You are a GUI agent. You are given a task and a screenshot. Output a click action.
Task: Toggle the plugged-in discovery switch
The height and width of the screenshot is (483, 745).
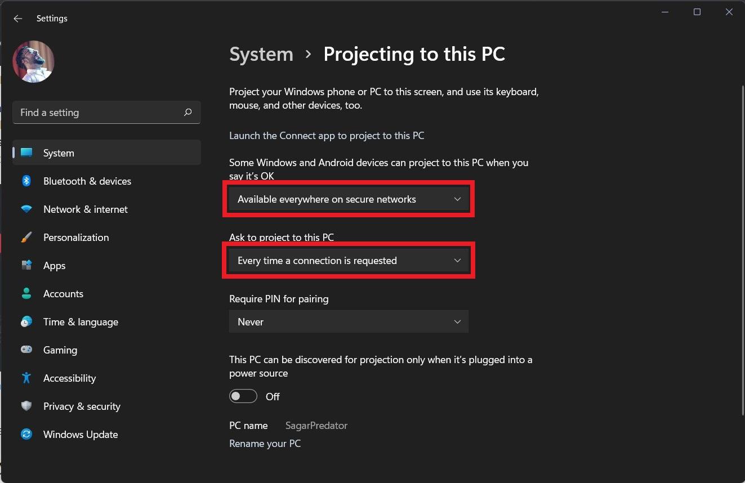[x=243, y=396]
